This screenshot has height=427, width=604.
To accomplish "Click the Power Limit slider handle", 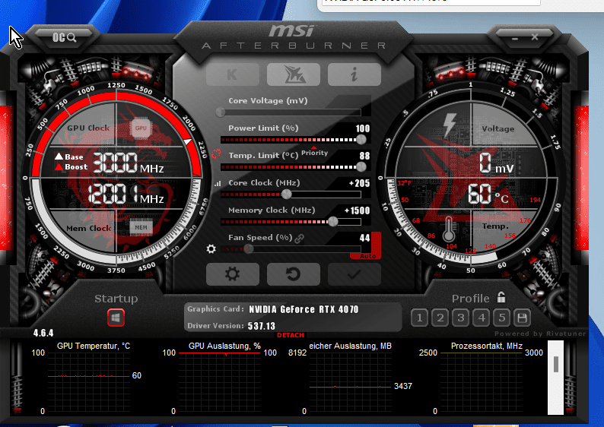I will pos(361,140).
